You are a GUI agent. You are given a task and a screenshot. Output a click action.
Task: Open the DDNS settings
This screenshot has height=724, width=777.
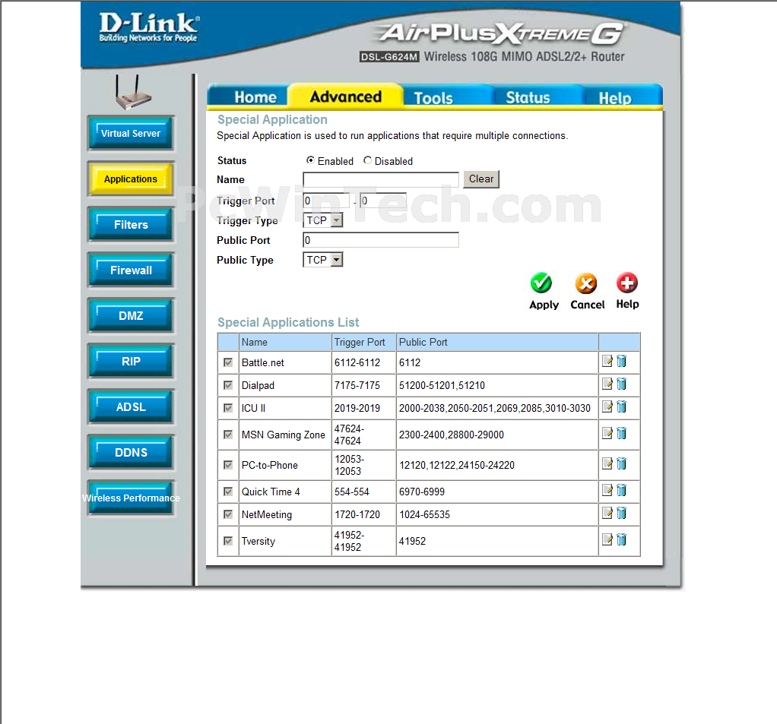(x=131, y=452)
